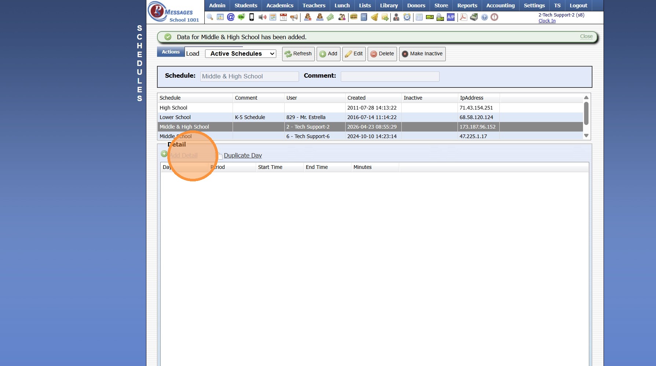Image resolution: width=656 pixels, height=366 pixels.
Task: Open the Students menu
Action: point(246,5)
